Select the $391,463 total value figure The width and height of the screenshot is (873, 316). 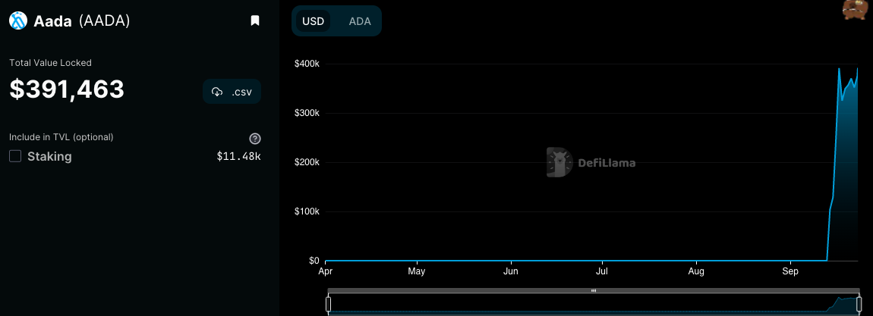pyautogui.click(x=67, y=89)
